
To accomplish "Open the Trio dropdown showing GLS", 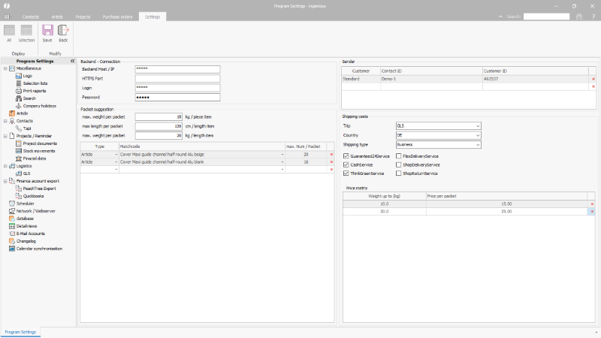I will coord(439,125).
